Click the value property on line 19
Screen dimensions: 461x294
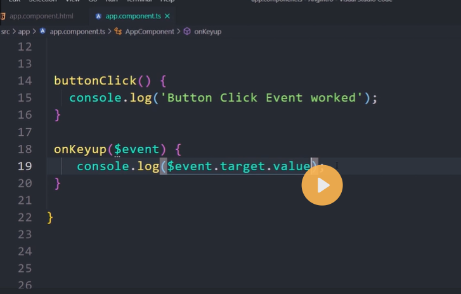[292, 166]
